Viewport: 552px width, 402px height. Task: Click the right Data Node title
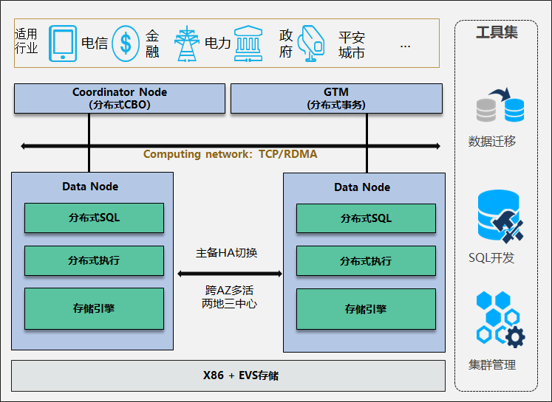tap(362, 187)
